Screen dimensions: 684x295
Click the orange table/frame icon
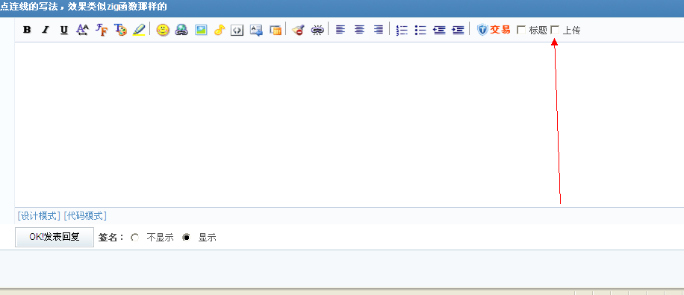[276, 30]
